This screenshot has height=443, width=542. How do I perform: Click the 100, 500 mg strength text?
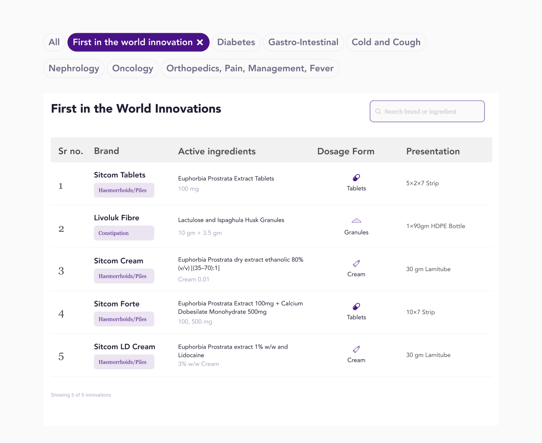(x=195, y=322)
